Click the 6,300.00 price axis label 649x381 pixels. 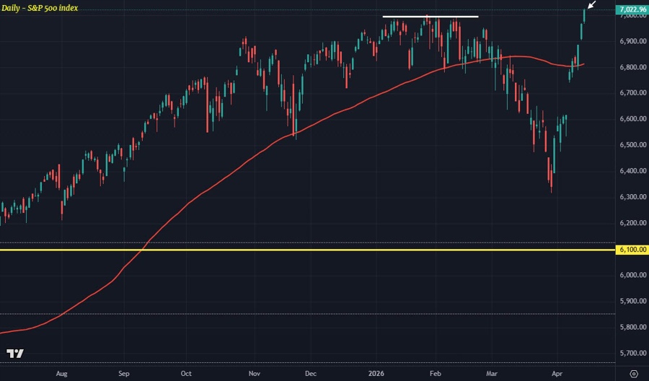pyautogui.click(x=633, y=197)
